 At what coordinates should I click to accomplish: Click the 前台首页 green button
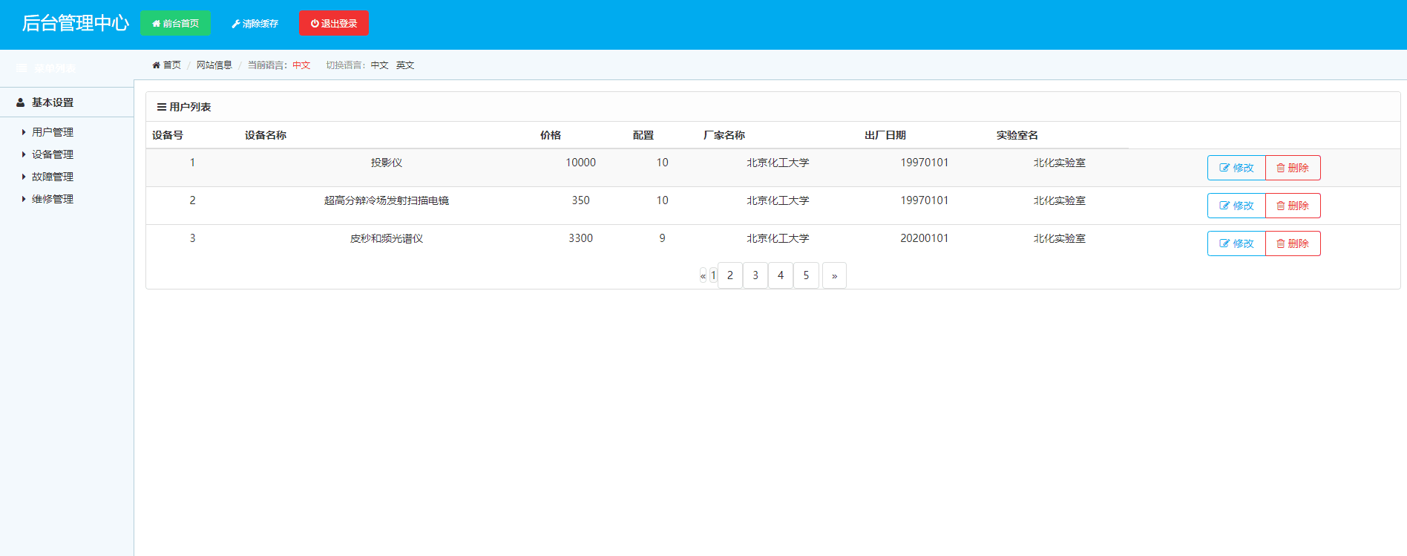(x=175, y=23)
